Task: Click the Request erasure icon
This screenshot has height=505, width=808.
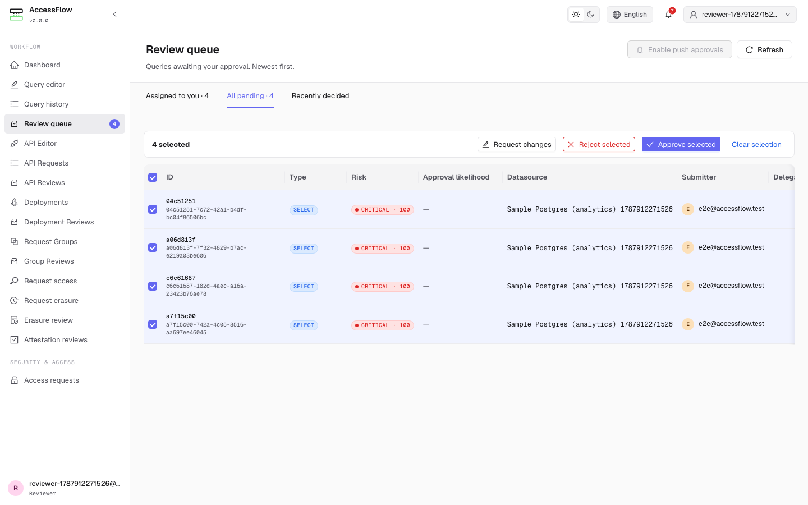Action: click(15, 301)
